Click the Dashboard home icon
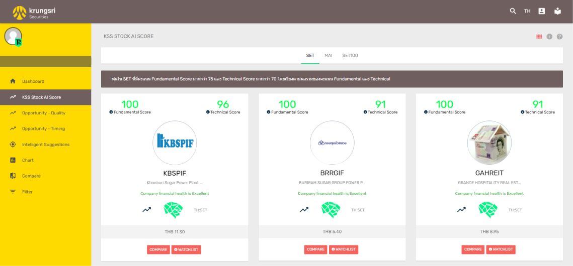Image resolution: width=573 pixels, height=266 pixels. pos(13,81)
